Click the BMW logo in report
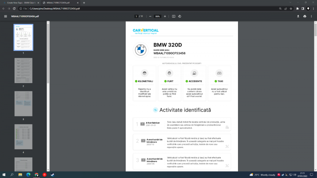The height and width of the screenshot is (178, 317). (x=141, y=50)
